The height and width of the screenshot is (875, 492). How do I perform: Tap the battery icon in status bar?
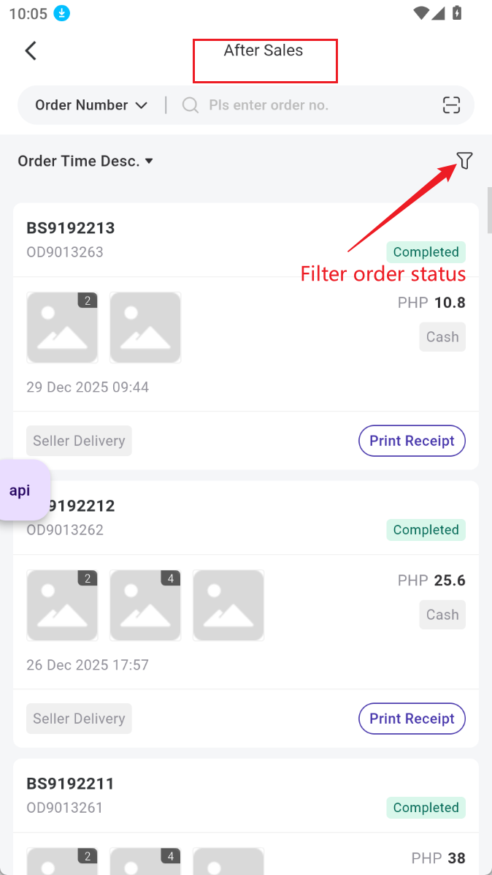[457, 13]
